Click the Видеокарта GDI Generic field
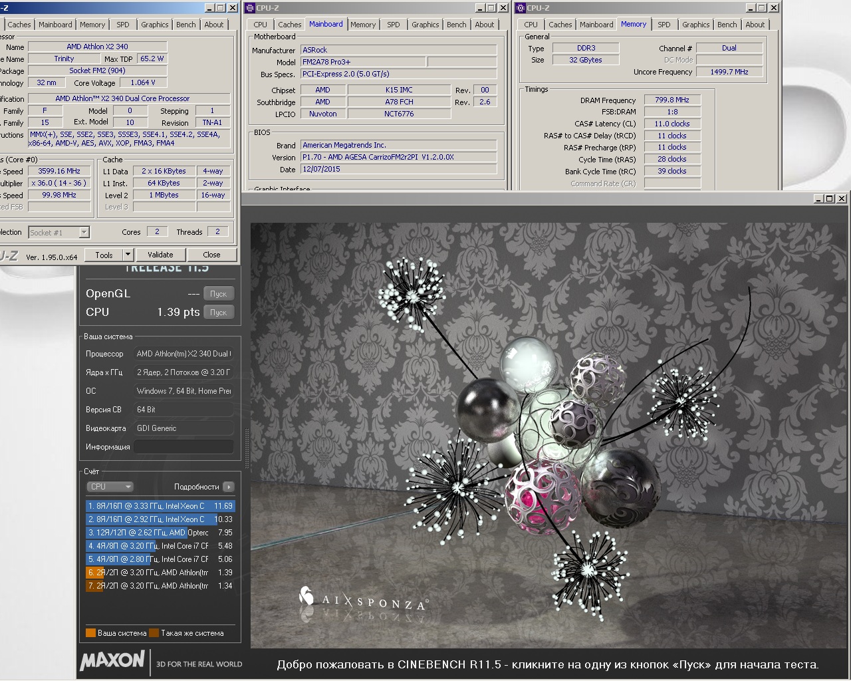 183,428
